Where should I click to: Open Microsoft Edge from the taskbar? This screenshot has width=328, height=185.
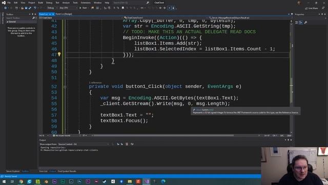[x=163, y=181]
